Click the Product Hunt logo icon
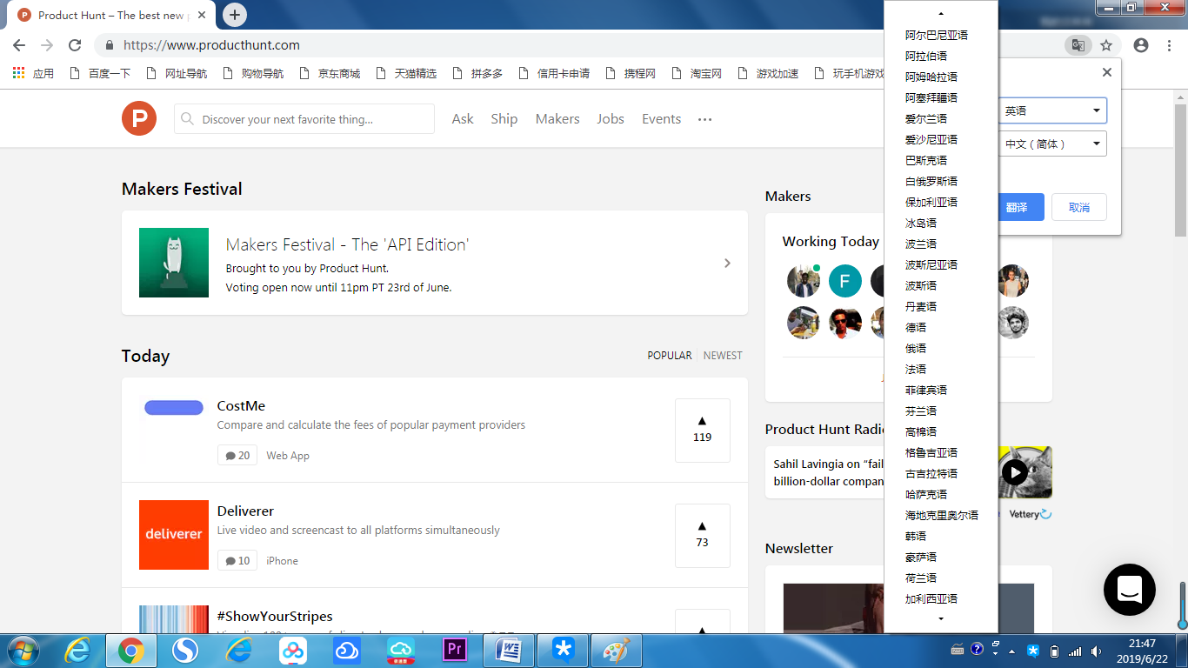 (139, 118)
